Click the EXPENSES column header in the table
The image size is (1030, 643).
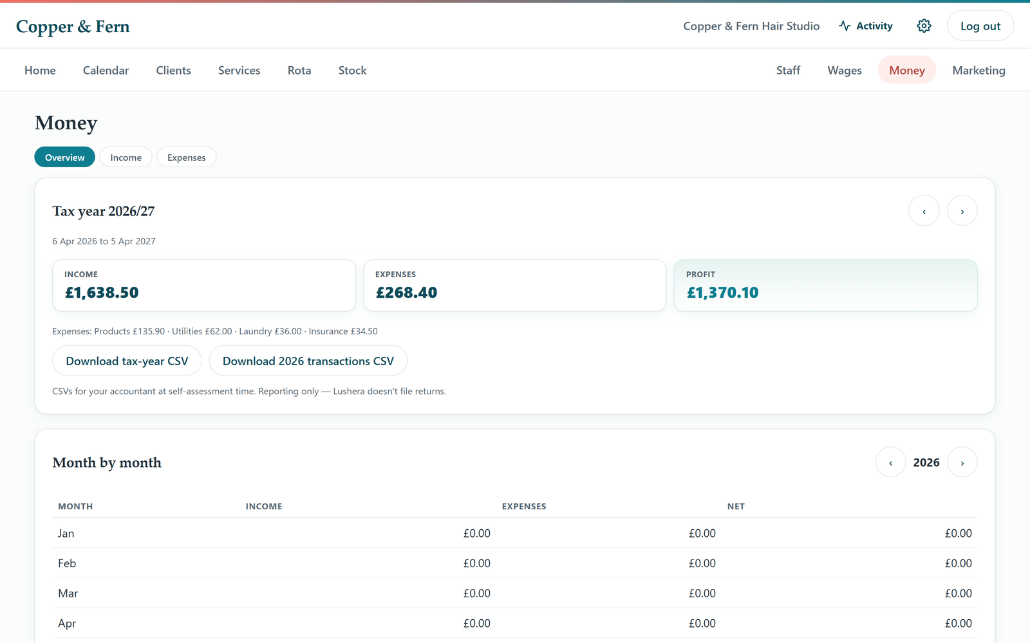tap(524, 506)
